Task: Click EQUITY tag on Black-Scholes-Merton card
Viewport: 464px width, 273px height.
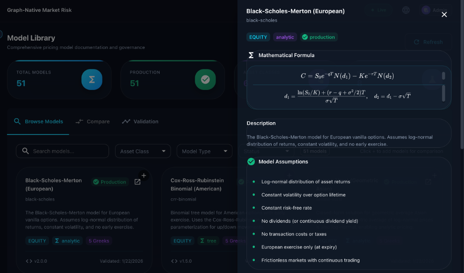Action: coord(37,241)
